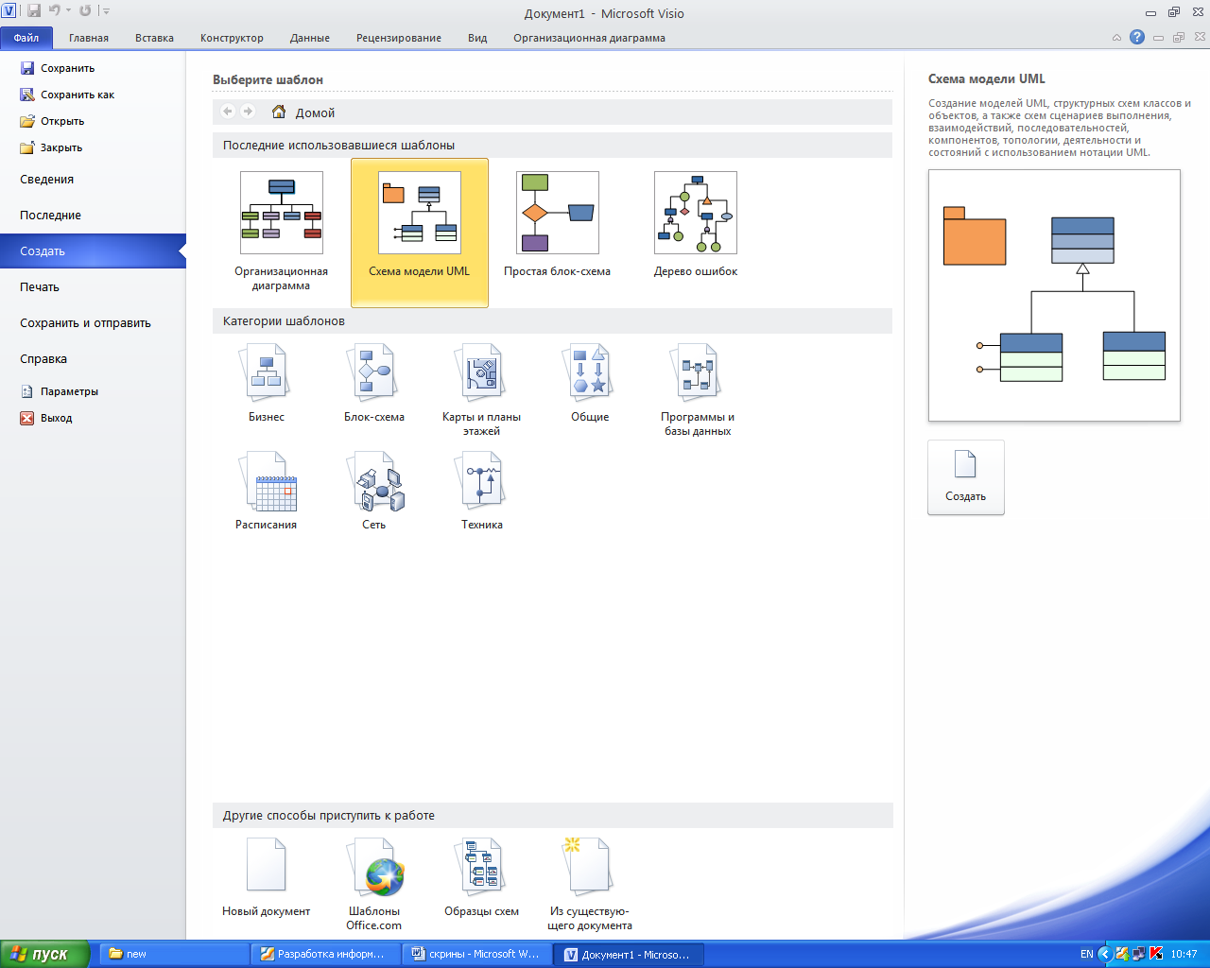Open the Файл tab
Screen dimensions: 1210x968
(26, 38)
